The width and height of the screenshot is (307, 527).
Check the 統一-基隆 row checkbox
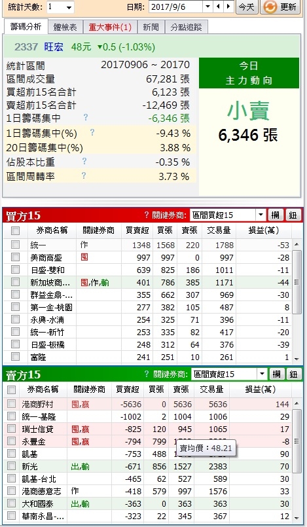(11, 416)
